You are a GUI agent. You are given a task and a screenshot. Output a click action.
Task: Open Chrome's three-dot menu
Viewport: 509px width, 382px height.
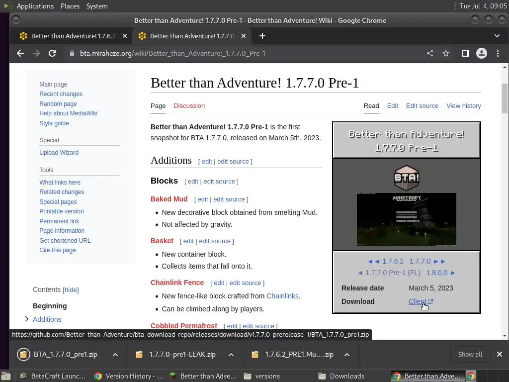click(498, 53)
